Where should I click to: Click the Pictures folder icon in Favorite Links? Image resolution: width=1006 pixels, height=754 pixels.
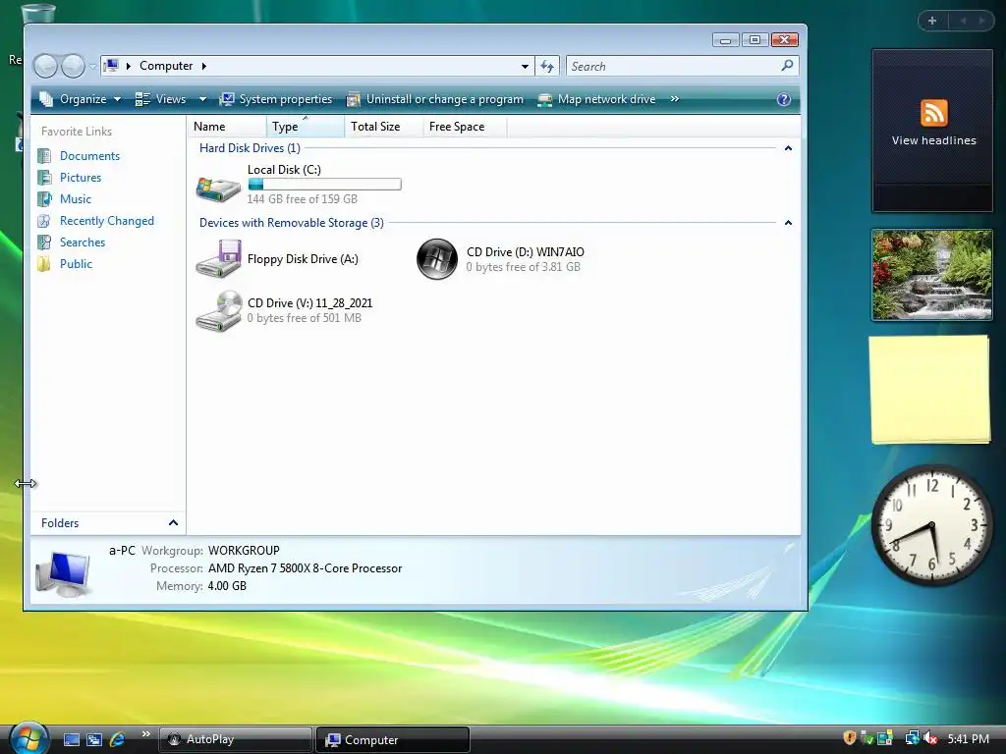pyautogui.click(x=44, y=178)
